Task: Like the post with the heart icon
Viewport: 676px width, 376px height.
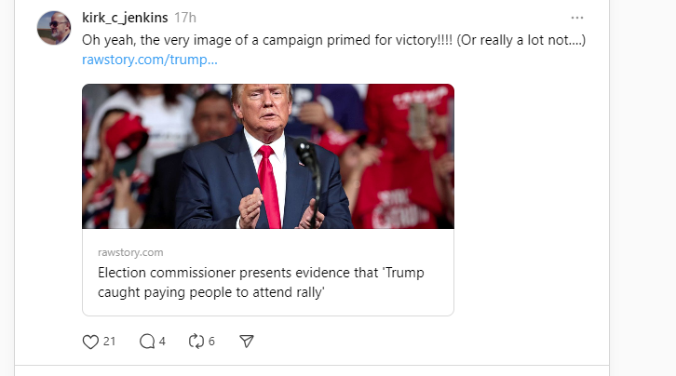Action: click(90, 342)
